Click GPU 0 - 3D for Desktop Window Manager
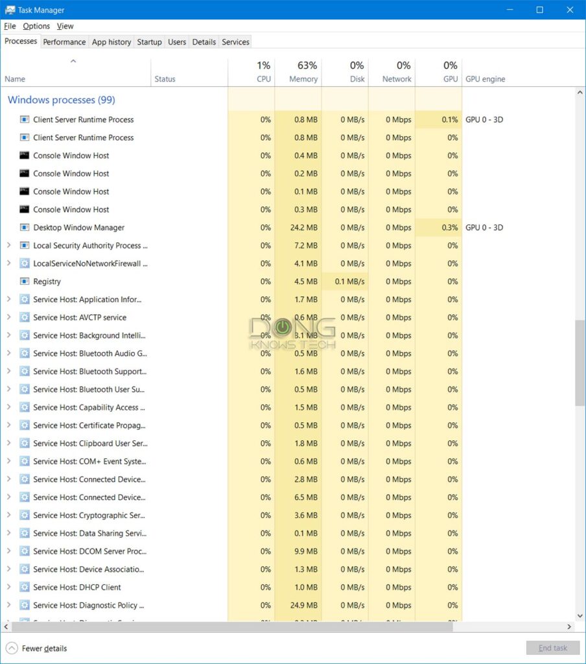 (x=484, y=228)
